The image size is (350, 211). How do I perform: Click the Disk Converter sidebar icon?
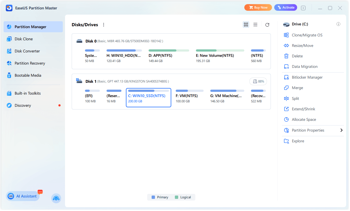click(9, 51)
